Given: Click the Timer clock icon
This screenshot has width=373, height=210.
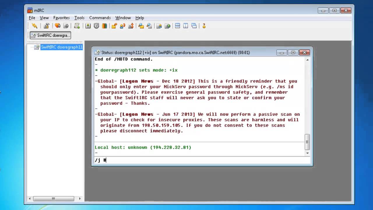Looking at the screenshot, I should tap(96, 26).
